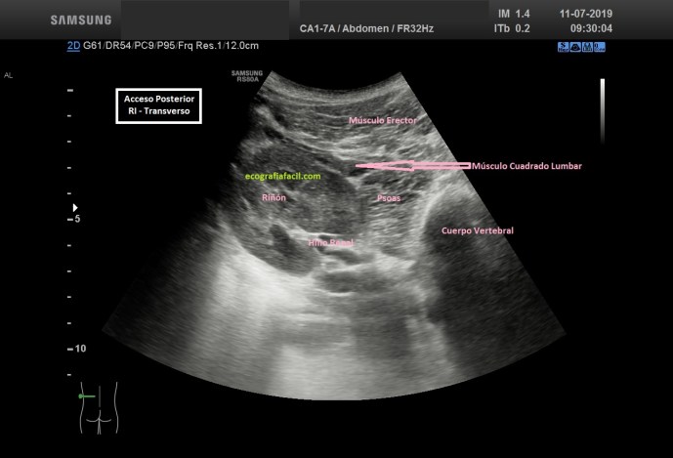Viewport: 673px width, 458px height.
Task: Select the Acceso Posterior RI - Transverso box
Action: point(158,106)
